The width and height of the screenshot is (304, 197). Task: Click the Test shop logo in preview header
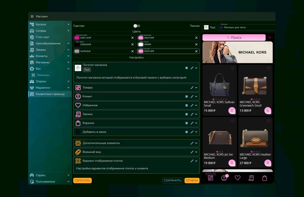[x=206, y=28]
